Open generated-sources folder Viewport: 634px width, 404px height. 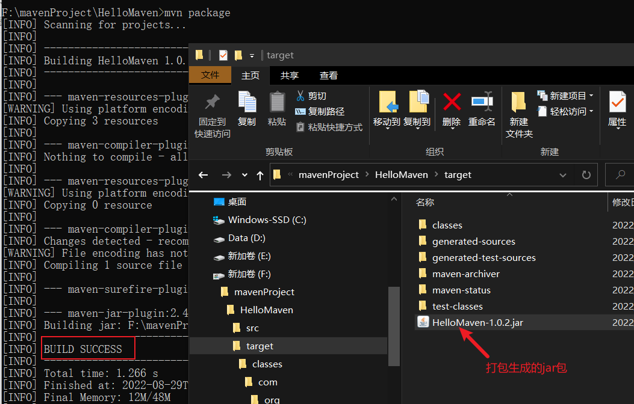coord(467,241)
